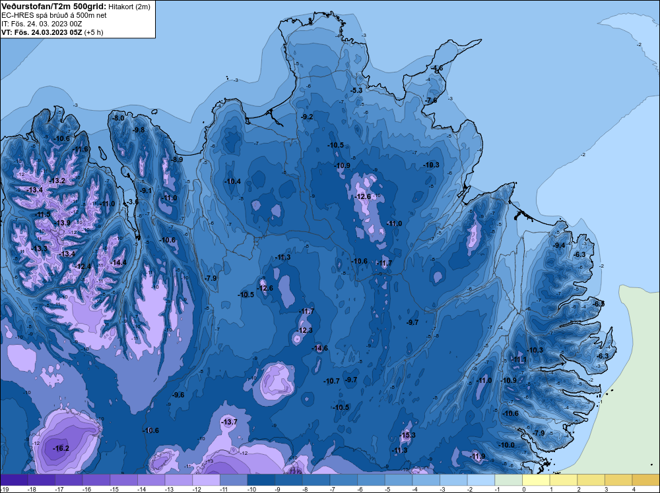Click the -9.8 temperature label

point(139,130)
